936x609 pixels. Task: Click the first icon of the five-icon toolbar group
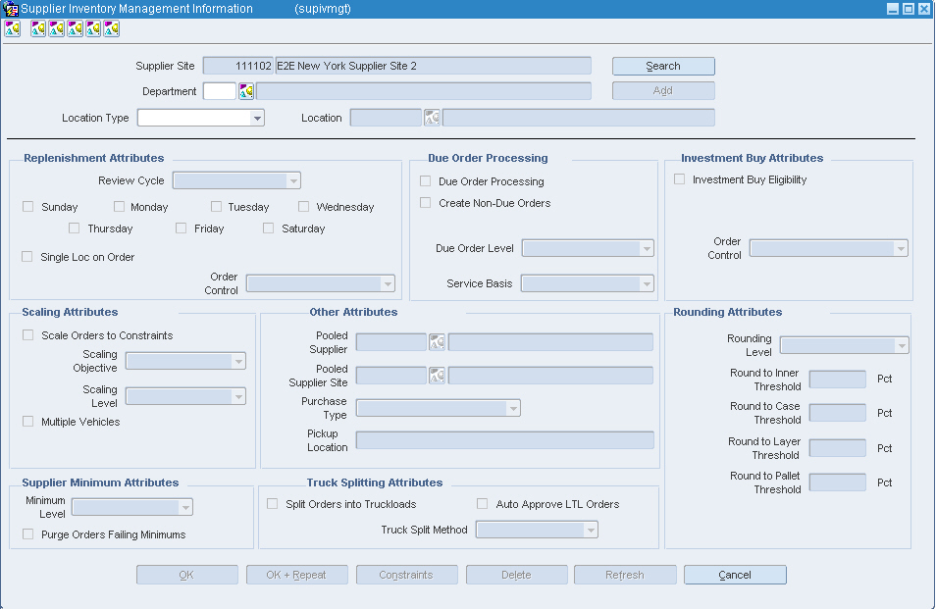pyautogui.click(x=38, y=28)
